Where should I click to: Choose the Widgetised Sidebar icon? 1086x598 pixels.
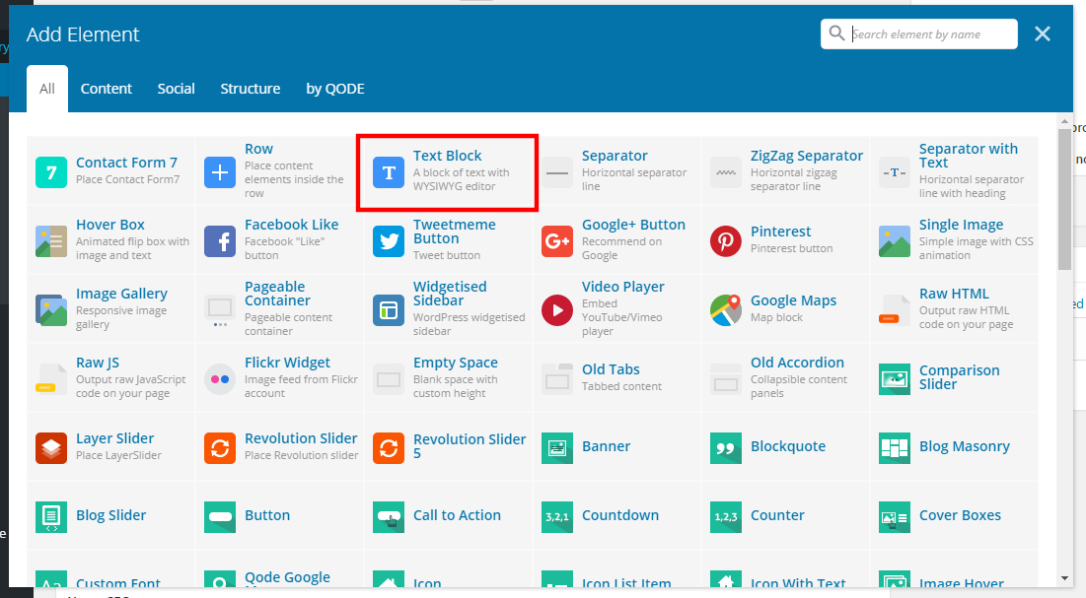coord(389,310)
